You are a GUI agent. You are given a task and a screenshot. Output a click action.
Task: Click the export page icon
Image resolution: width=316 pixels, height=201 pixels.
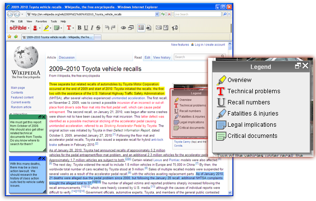(149, 28)
